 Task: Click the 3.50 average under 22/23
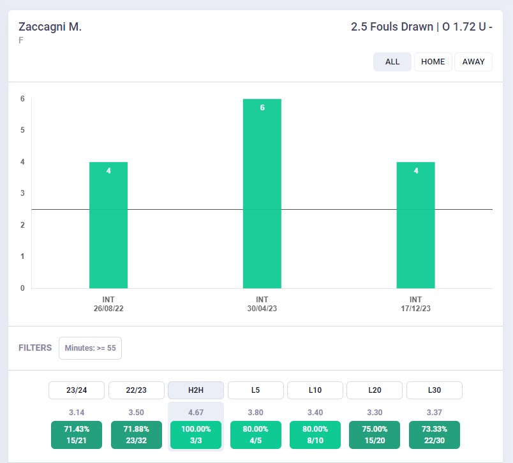(x=137, y=413)
